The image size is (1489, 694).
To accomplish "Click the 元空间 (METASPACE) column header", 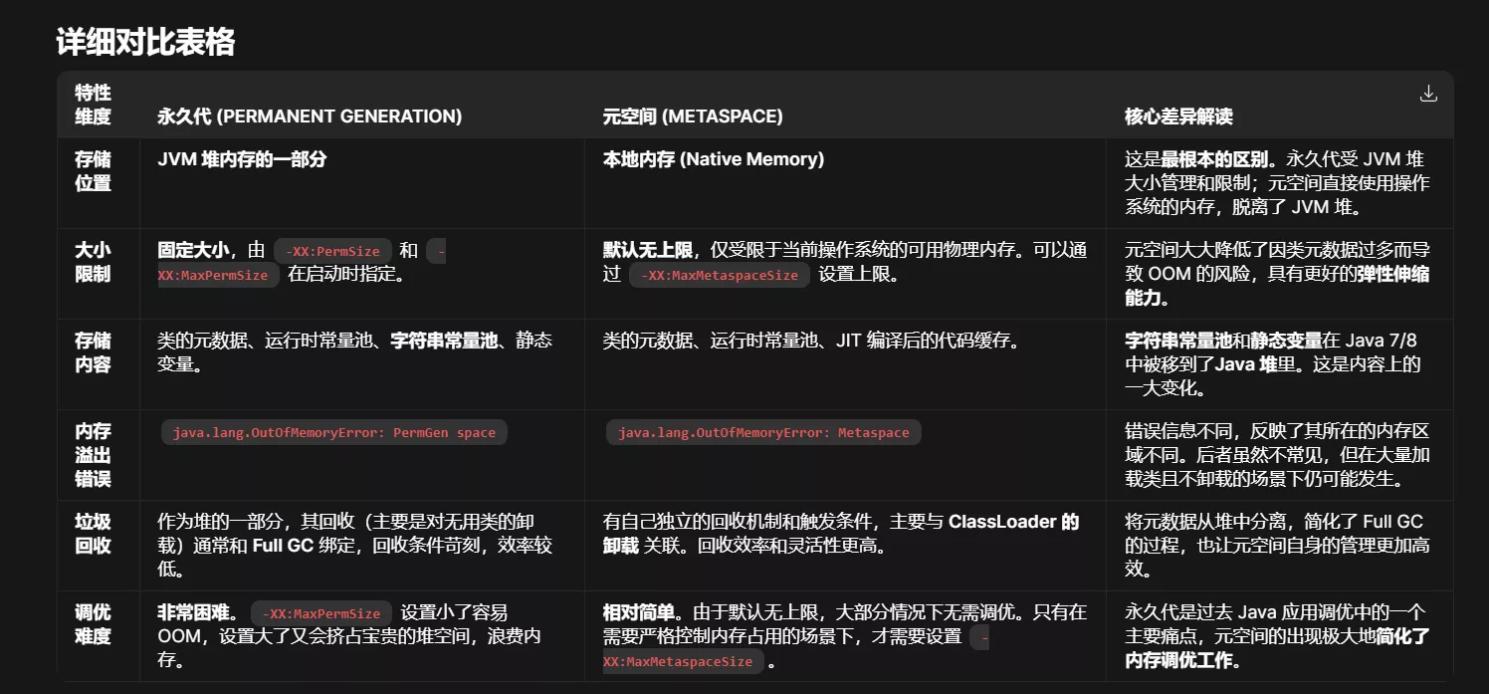I will [693, 116].
